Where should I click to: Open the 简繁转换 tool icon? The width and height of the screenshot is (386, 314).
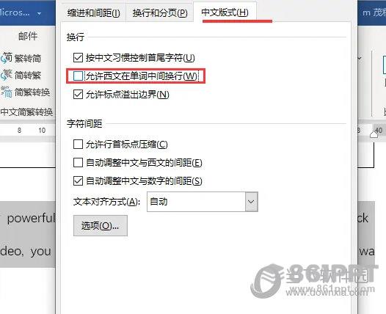6,92
